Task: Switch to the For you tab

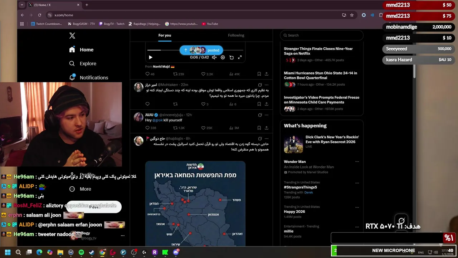Action: [x=165, y=35]
